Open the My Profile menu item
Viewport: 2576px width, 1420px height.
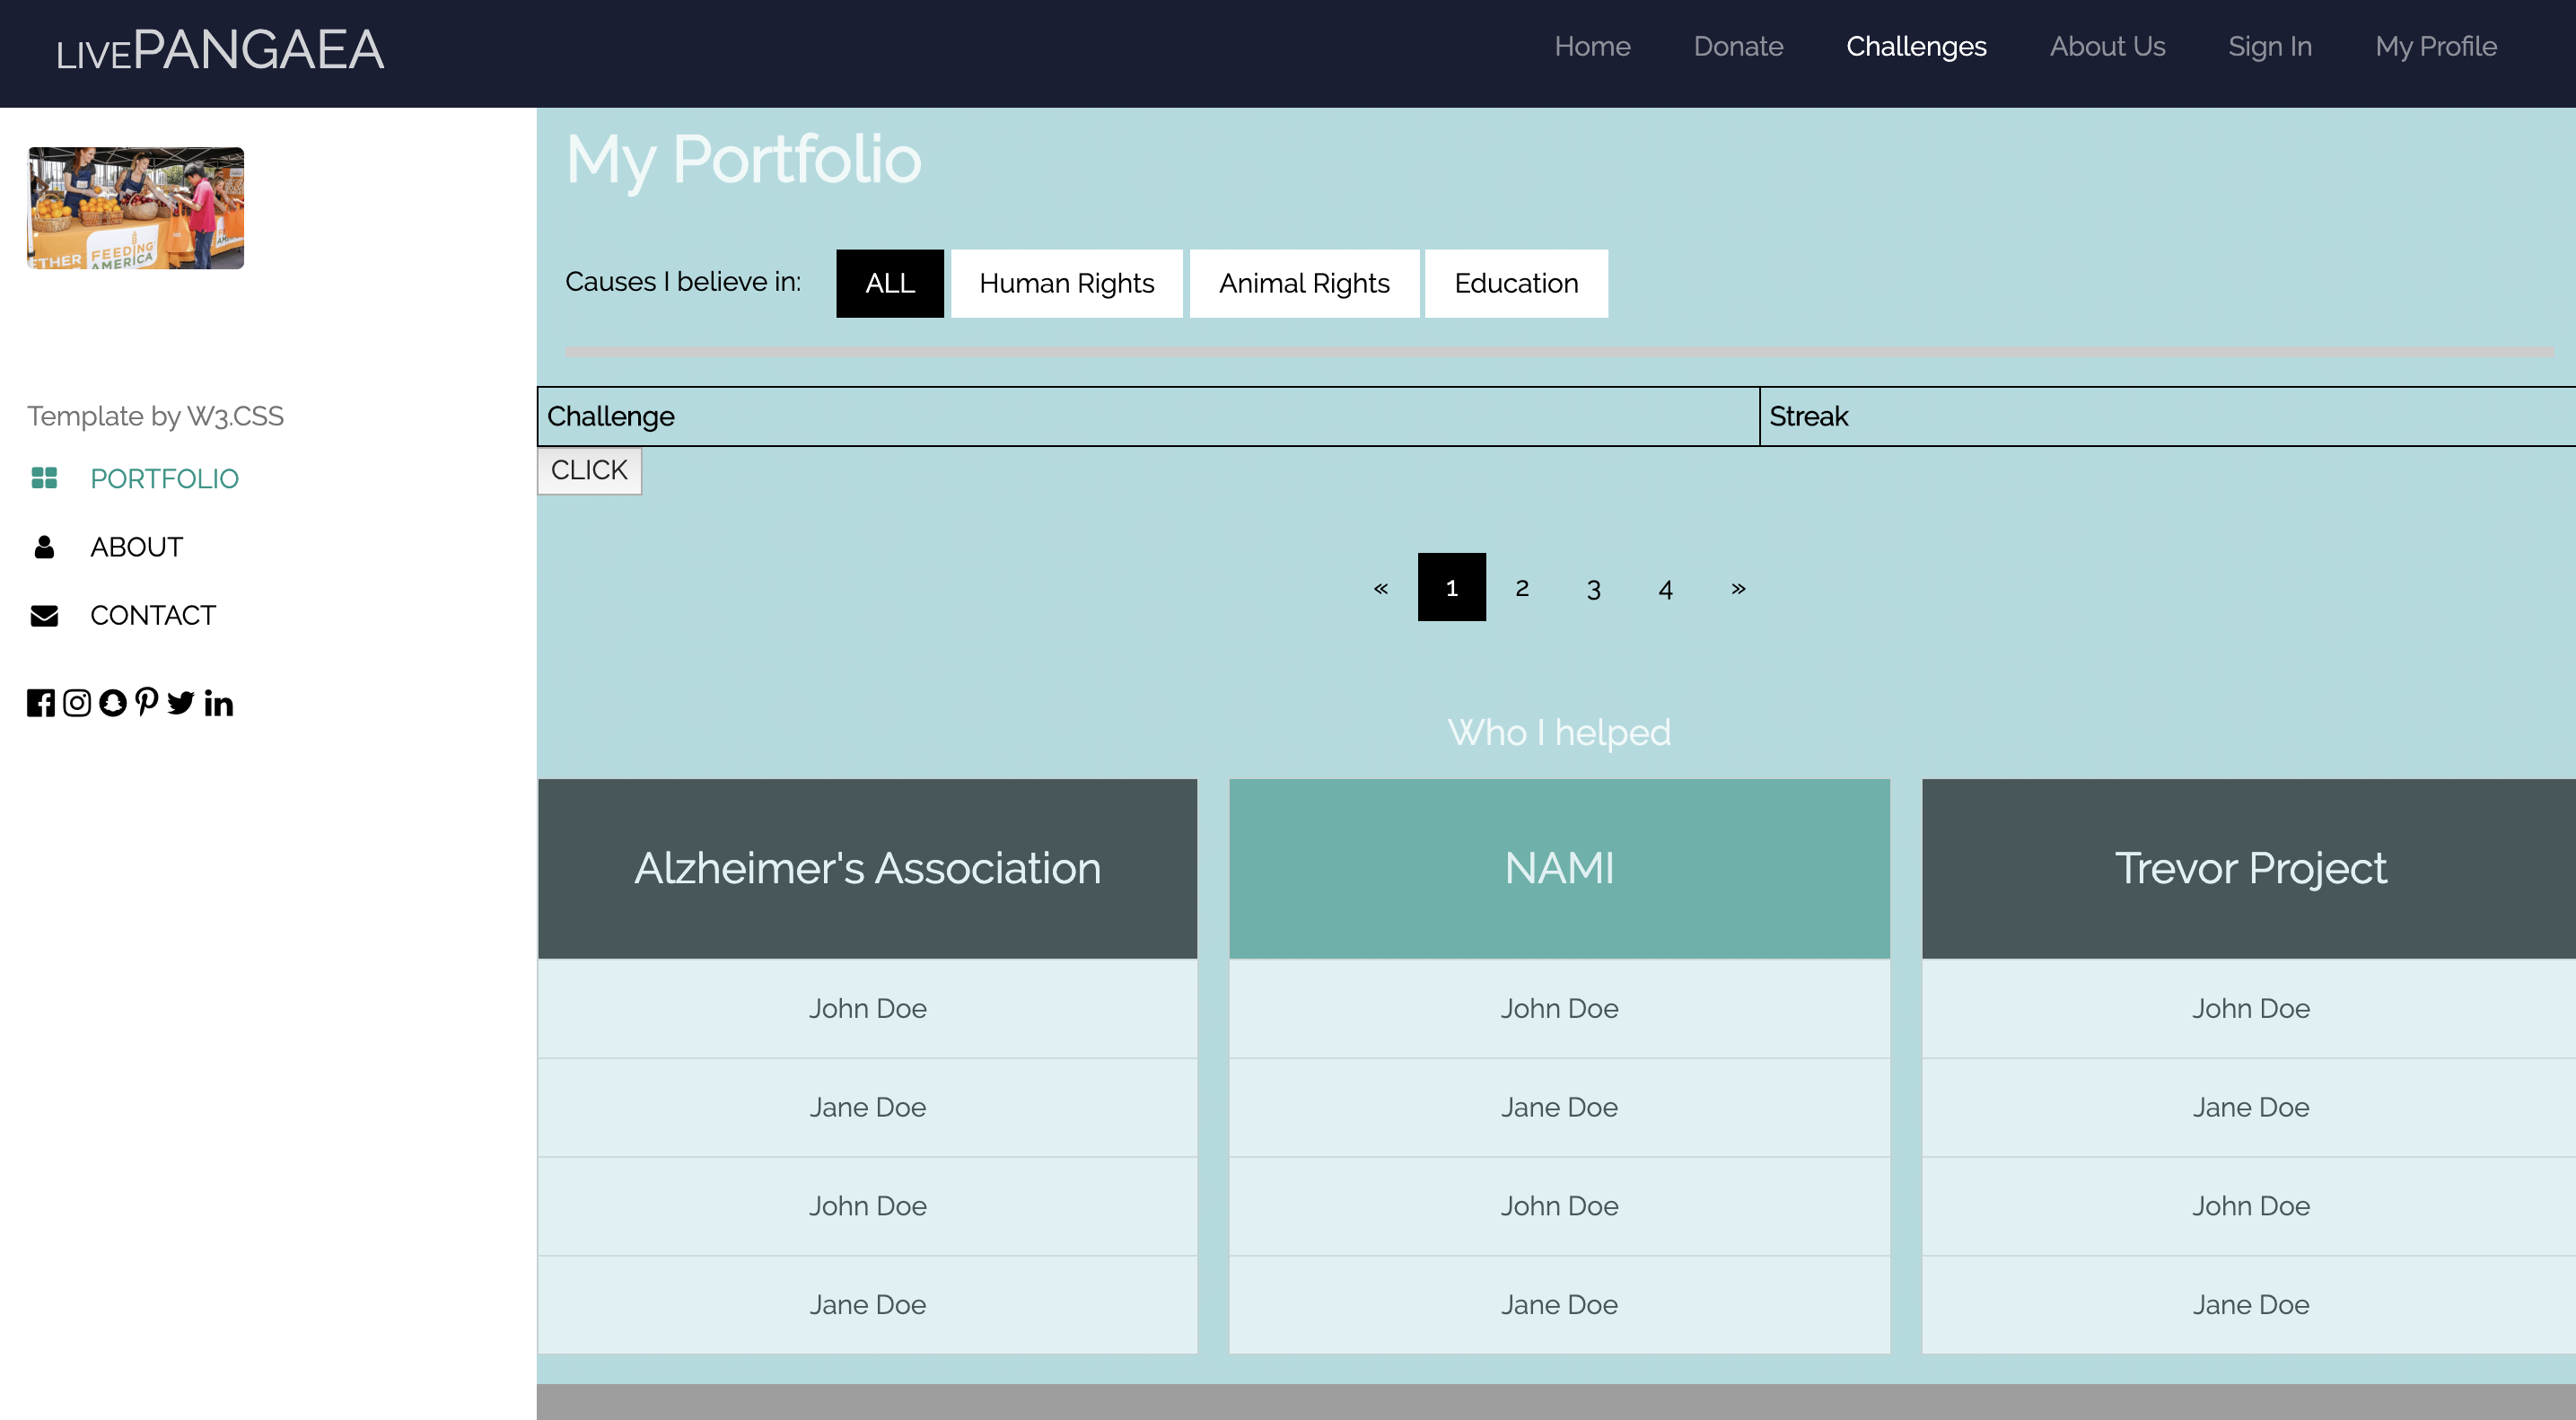point(2435,46)
